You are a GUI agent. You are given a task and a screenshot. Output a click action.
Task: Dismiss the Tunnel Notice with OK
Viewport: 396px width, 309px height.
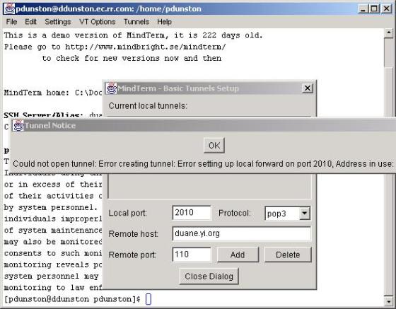(214, 146)
